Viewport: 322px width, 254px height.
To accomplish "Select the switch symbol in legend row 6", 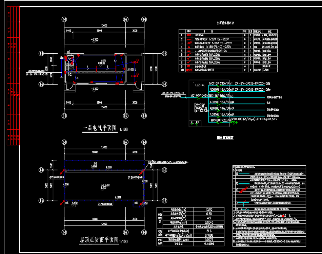I will tap(189, 55).
